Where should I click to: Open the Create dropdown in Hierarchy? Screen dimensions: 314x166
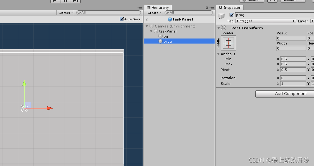[x=154, y=13]
